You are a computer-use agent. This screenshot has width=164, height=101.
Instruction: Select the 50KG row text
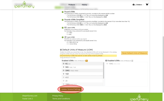point(72,70)
